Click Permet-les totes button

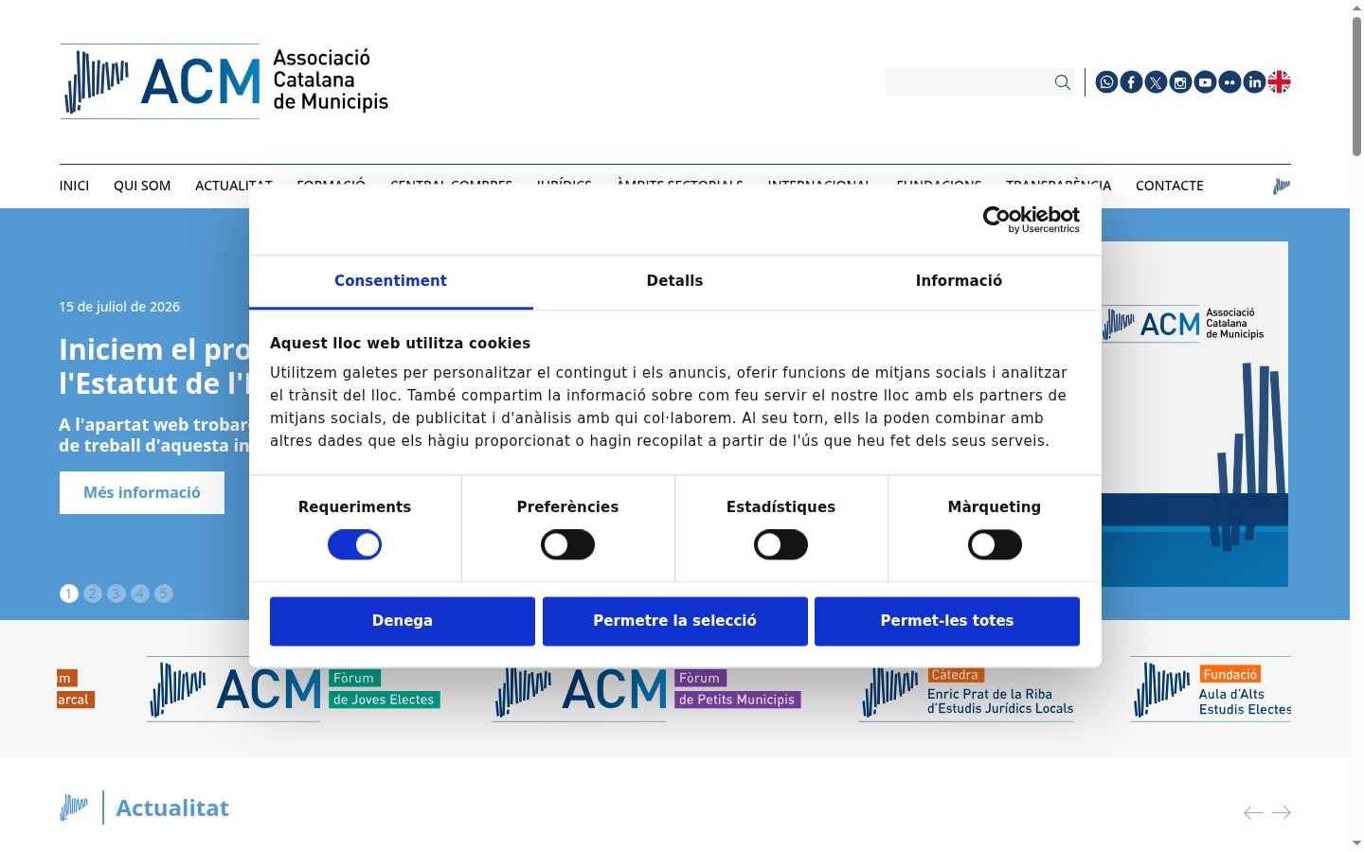947,621
